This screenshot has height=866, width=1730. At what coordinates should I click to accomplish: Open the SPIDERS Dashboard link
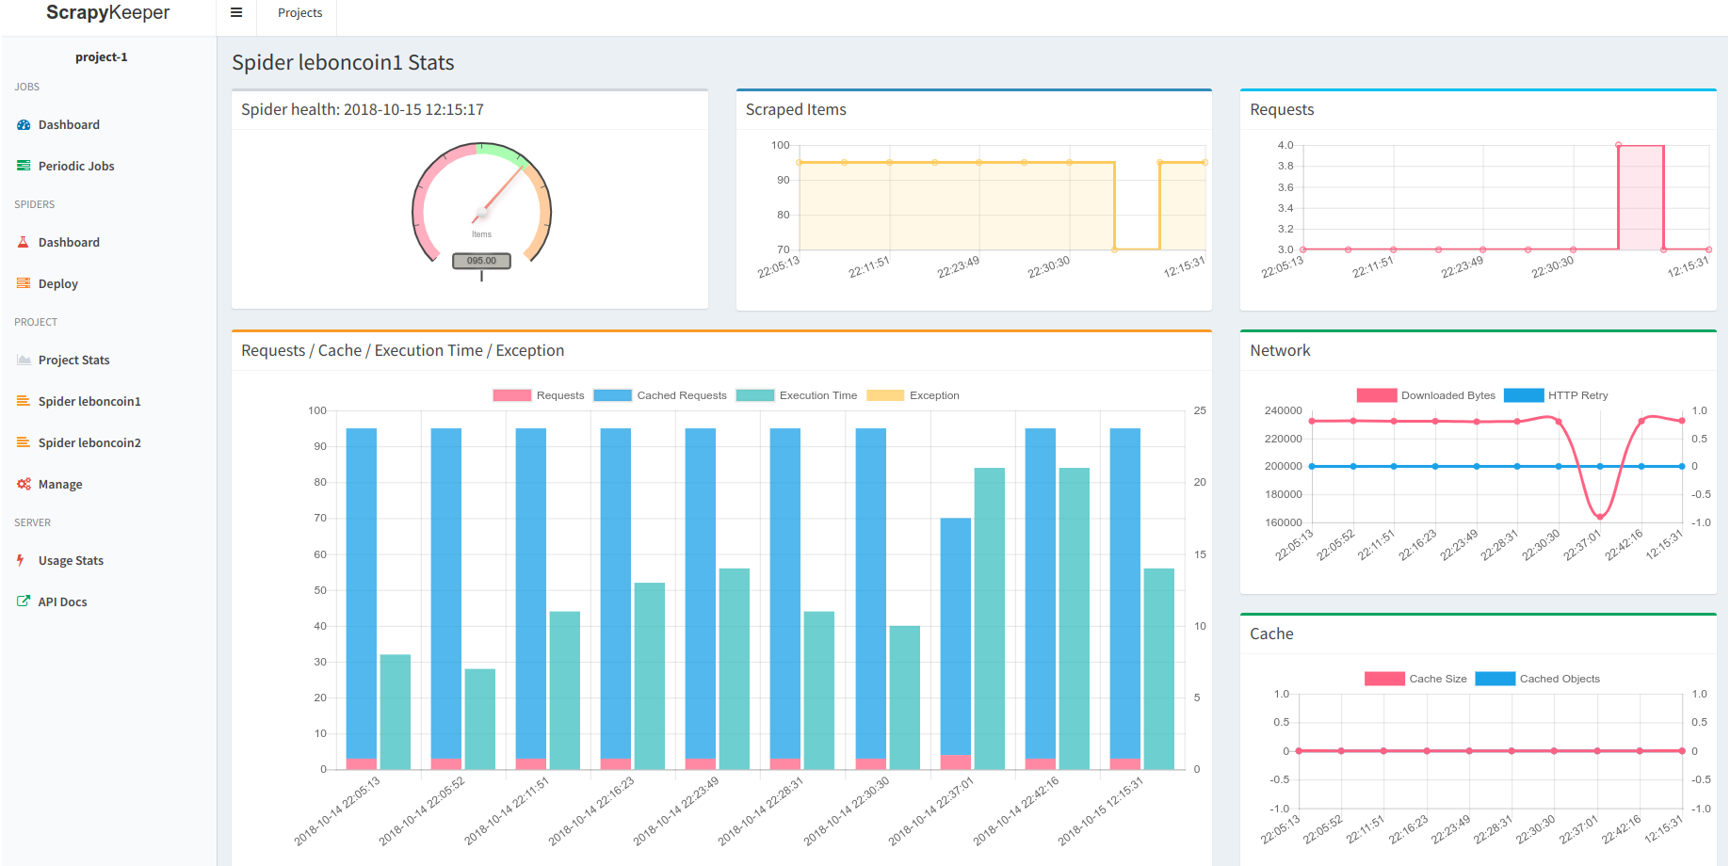click(x=69, y=243)
